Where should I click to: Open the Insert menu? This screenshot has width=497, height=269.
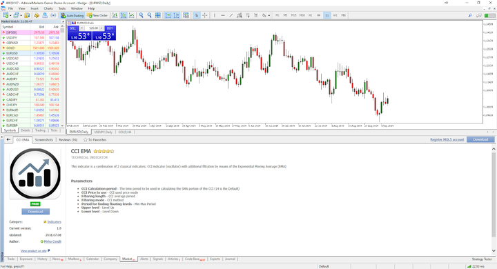coord(35,8)
